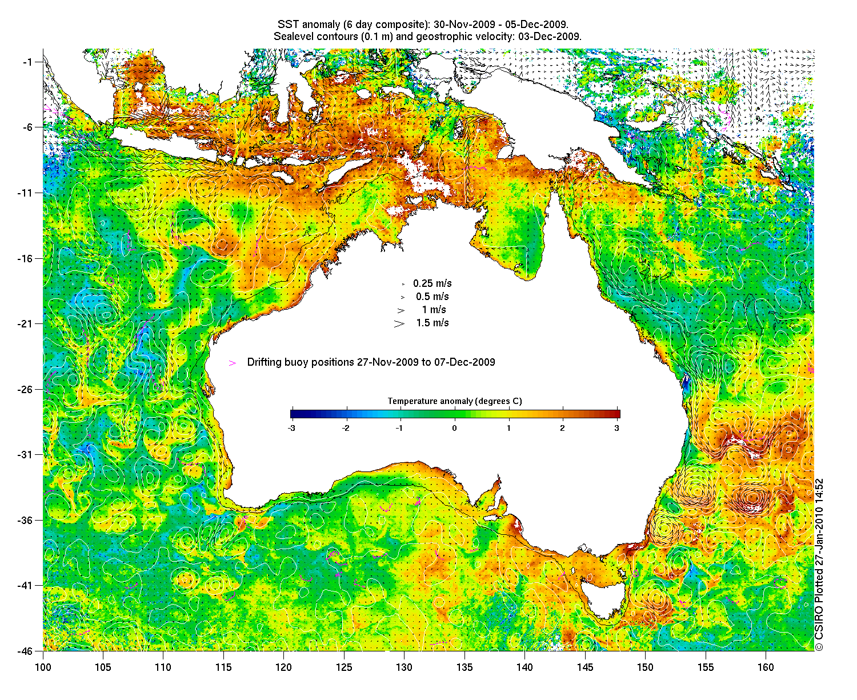Click longitude label 135 on the axis
The width and height of the screenshot is (857, 700).
(464, 667)
